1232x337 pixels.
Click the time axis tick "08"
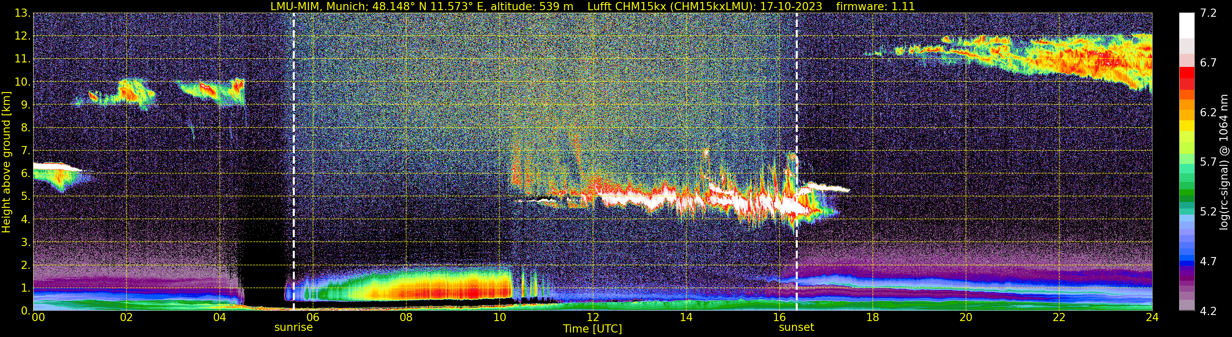[x=406, y=317]
